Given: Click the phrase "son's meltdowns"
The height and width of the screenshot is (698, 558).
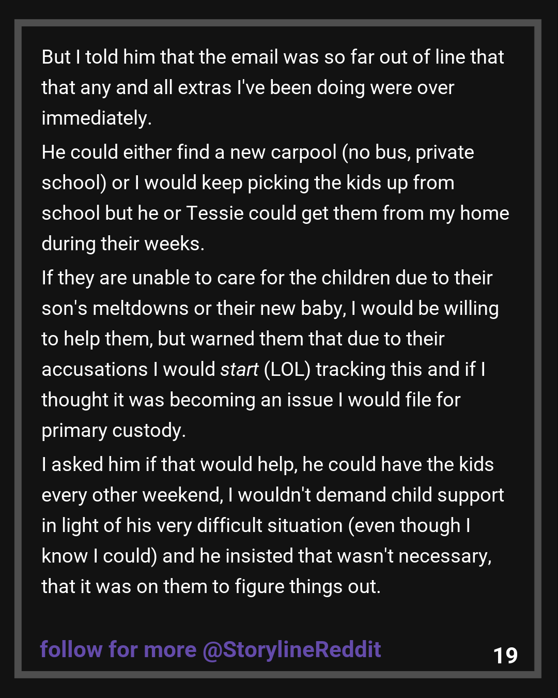Looking at the screenshot, I should coord(115,308).
